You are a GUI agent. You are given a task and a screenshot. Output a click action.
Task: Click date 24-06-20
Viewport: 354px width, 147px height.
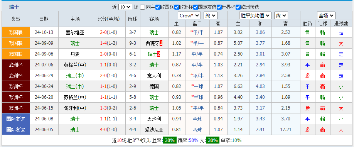click(44, 97)
